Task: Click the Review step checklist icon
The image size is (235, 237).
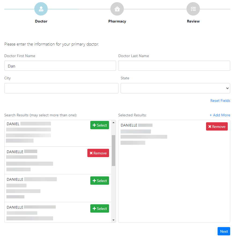Action: tap(193, 9)
